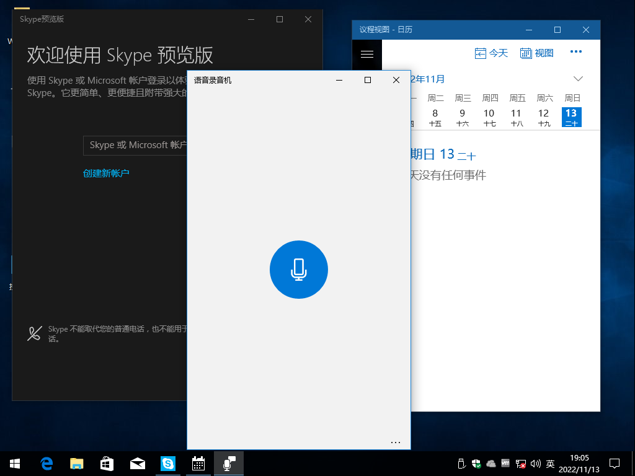Image resolution: width=635 pixels, height=476 pixels.
Task: Open the Calendar view switcher
Action: point(536,53)
